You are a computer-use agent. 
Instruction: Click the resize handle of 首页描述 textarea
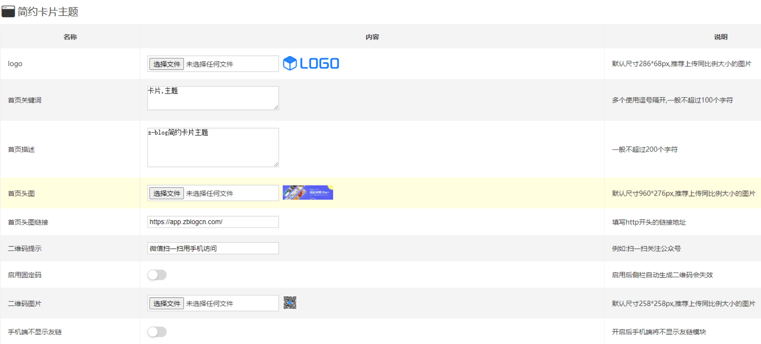(276, 164)
